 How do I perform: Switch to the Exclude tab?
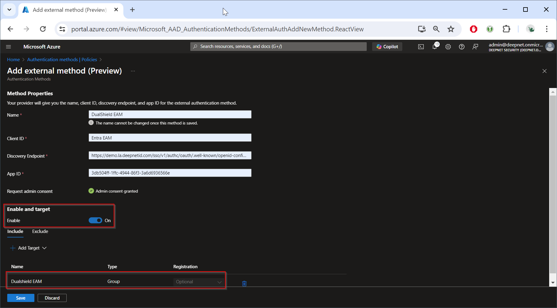coord(40,231)
